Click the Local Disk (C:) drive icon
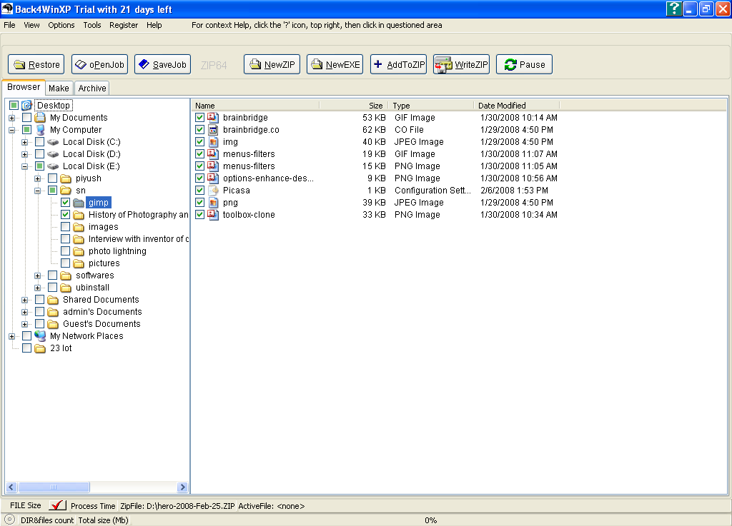The width and height of the screenshot is (732, 526). (53, 141)
